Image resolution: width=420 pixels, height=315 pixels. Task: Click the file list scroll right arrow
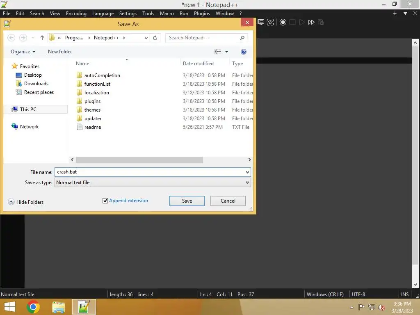click(250, 160)
